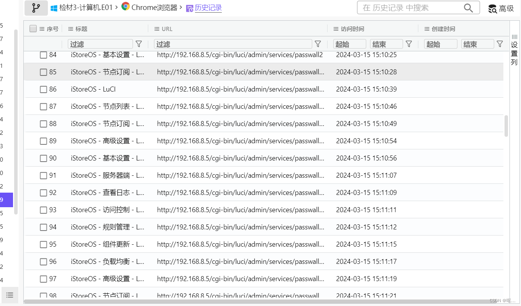Viewport: 521px width, 306px height.
Task: Click the 历史记录 history icon in breadcrumb
Action: coord(190,8)
